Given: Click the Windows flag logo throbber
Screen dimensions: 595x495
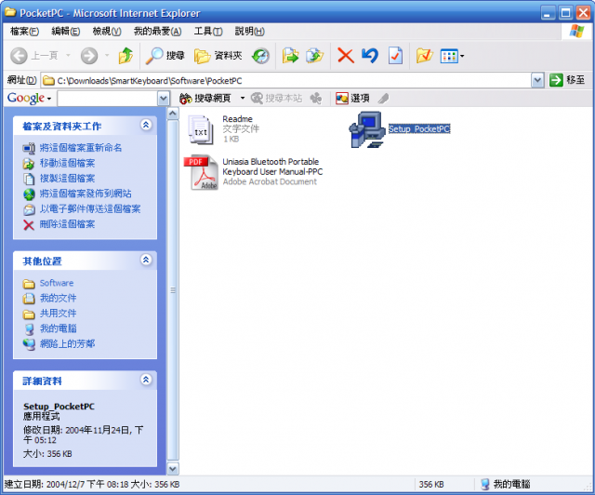Looking at the screenshot, I should 576,31.
